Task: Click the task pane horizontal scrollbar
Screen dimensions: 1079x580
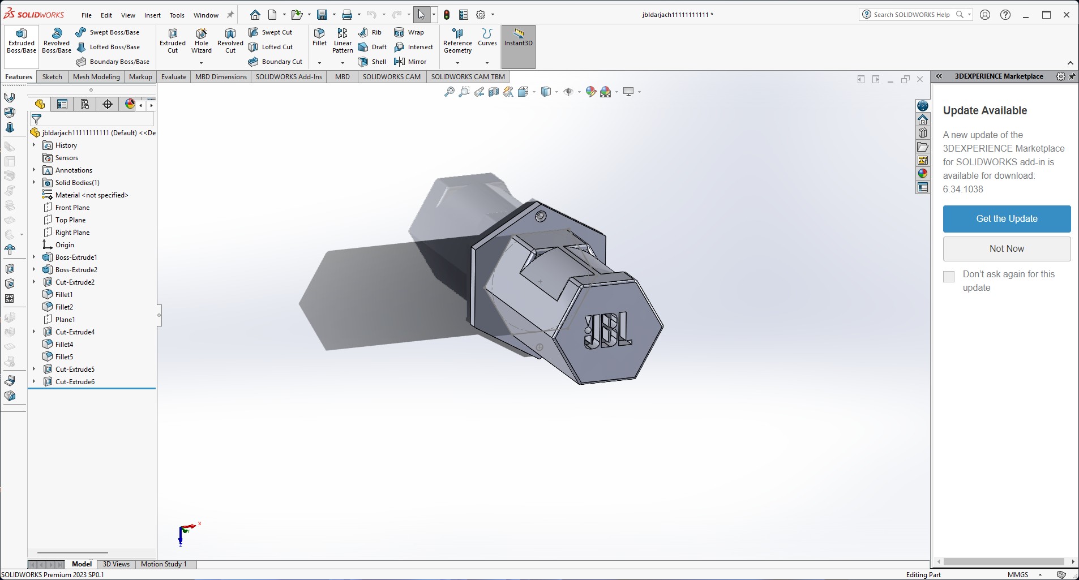Action: point(1004,562)
